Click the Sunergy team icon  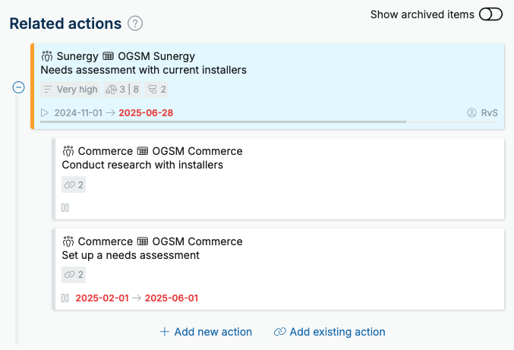pos(47,56)
